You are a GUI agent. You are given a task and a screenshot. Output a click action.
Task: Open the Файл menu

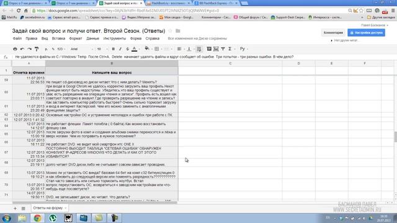(x=17, y=38)
